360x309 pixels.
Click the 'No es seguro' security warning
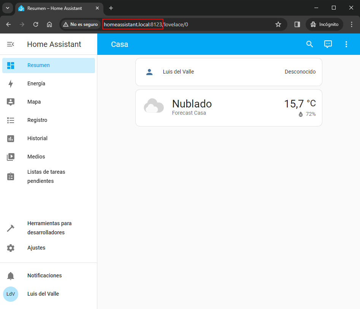(81, 24)
